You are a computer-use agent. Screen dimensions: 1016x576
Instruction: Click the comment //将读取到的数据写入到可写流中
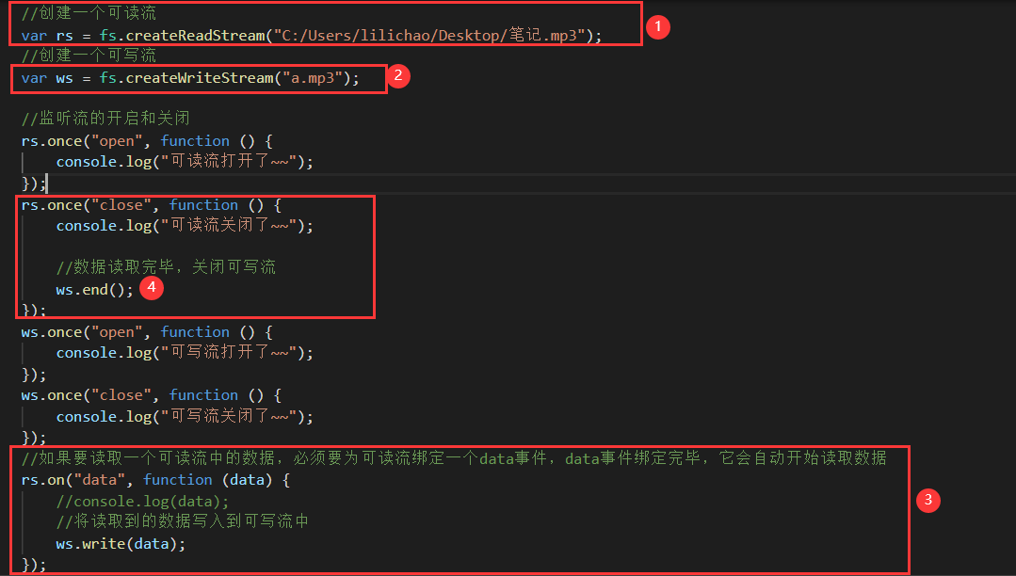click(182, 520)
